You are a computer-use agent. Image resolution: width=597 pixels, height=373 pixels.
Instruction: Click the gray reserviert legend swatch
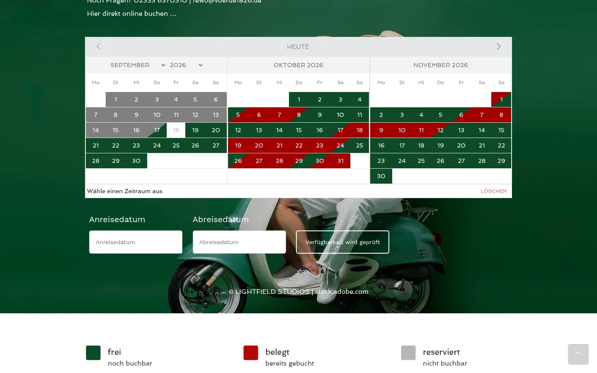[408, 353]
